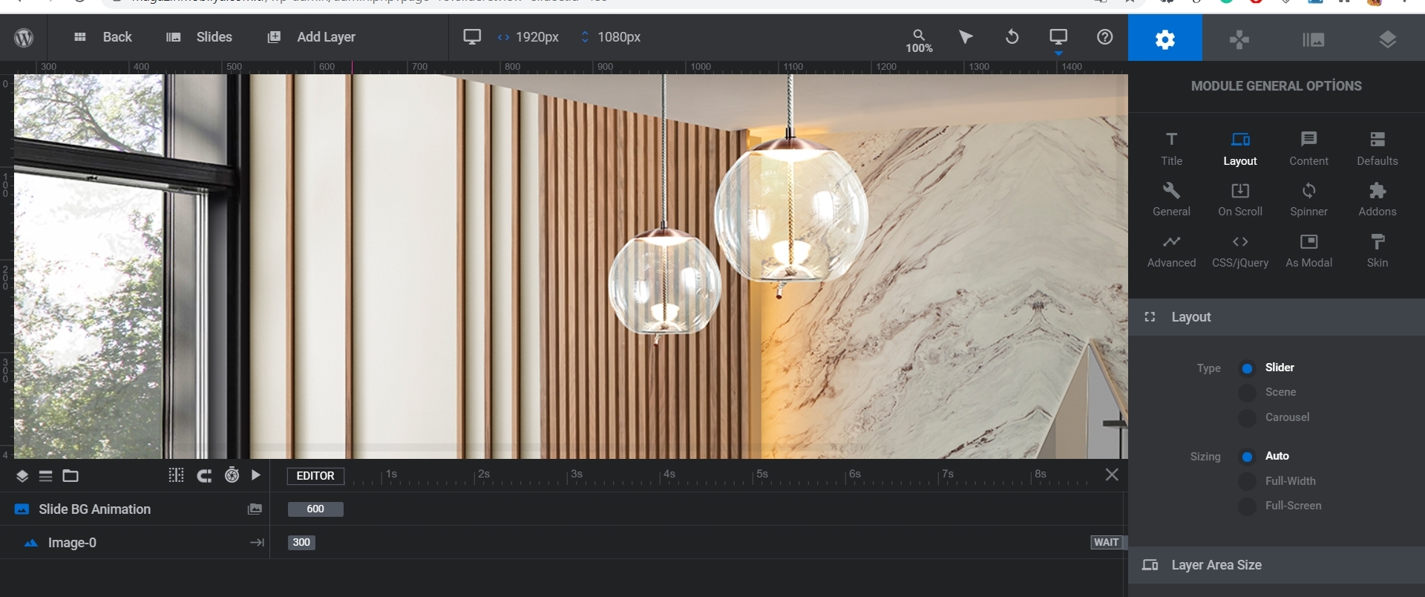Click the dotted selection grid icon in timeline

(176, 475)
